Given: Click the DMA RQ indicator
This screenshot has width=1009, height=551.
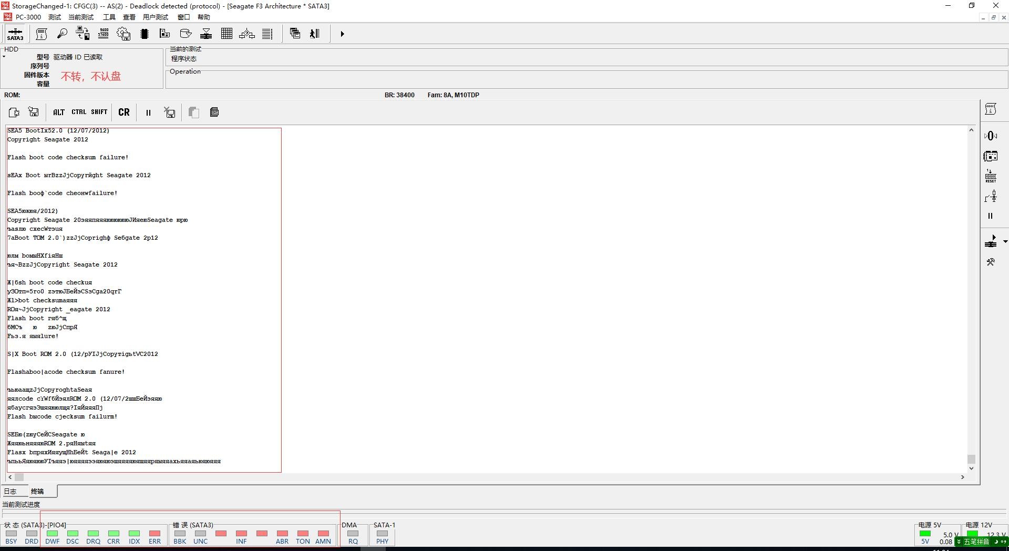Looking at the screenshot, I should click(x=353, y=537).
